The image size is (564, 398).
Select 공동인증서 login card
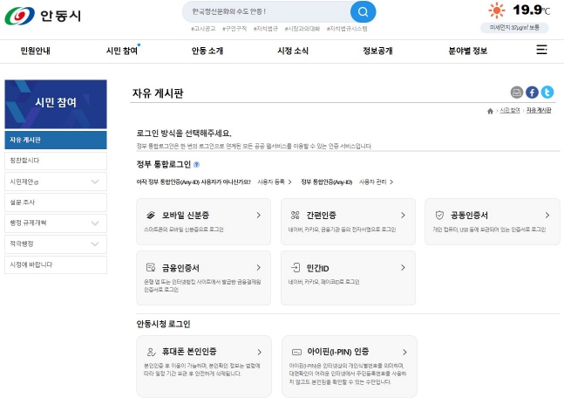tap(493, 222)
